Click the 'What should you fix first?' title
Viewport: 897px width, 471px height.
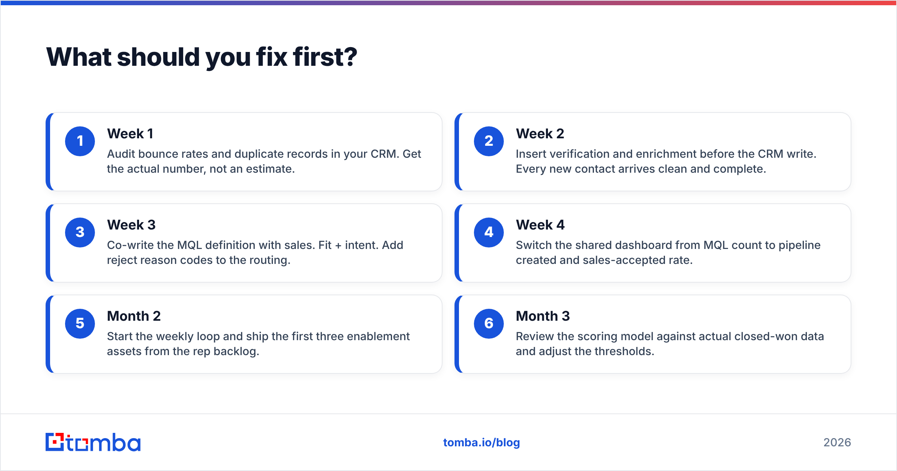202,58
